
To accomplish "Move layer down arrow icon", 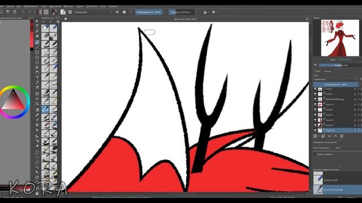I will [329, 136].
